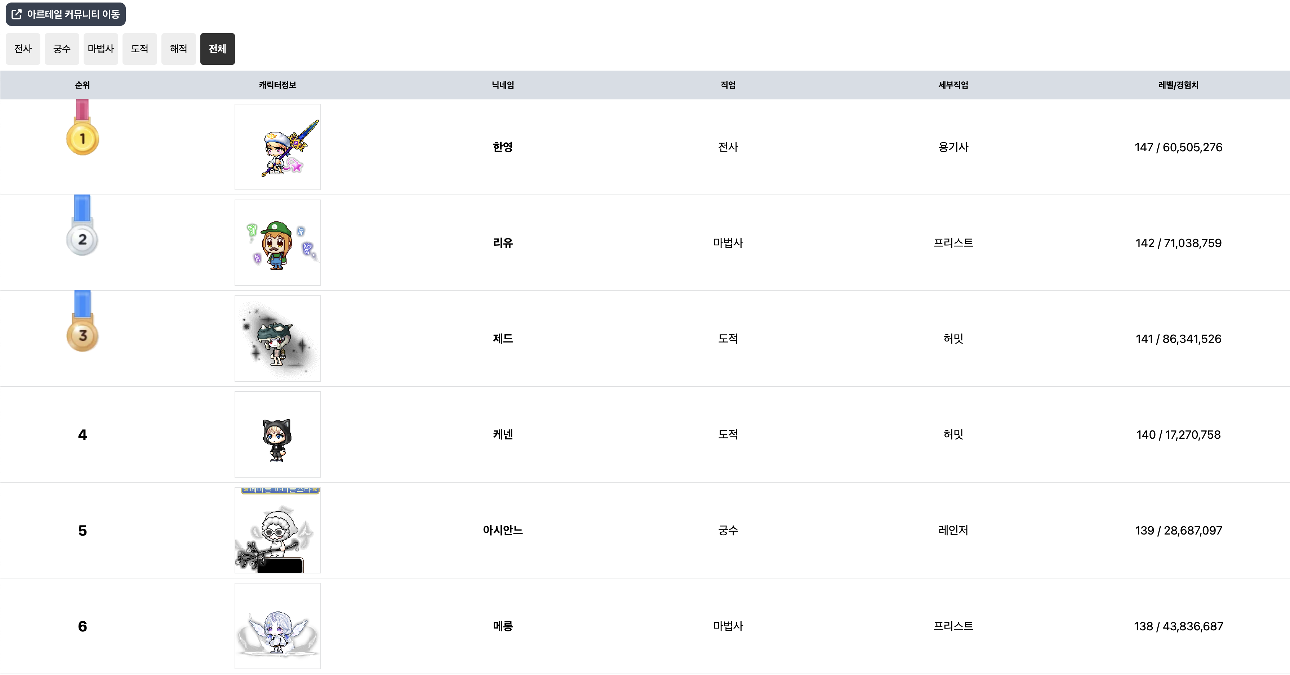The width and height of the screenshot is (1290, 675).
Task: Click 허밋 sub-job in 제드's row
Action: click(953, 339)
